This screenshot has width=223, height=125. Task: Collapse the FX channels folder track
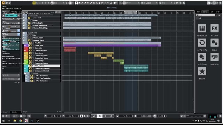25,73
